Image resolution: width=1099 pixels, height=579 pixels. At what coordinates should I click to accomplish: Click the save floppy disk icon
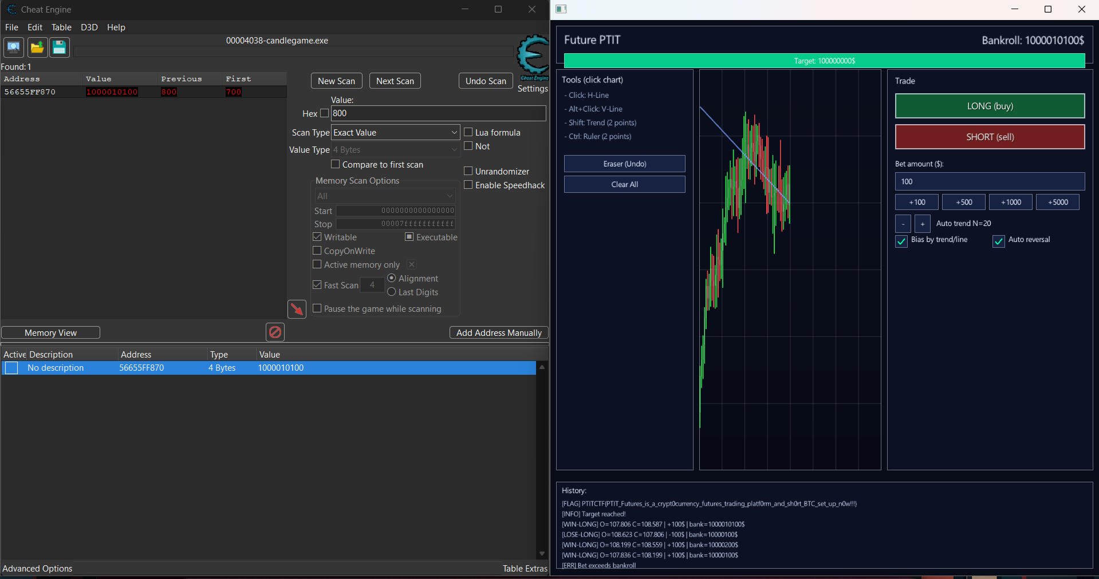[x=60, y=47]
